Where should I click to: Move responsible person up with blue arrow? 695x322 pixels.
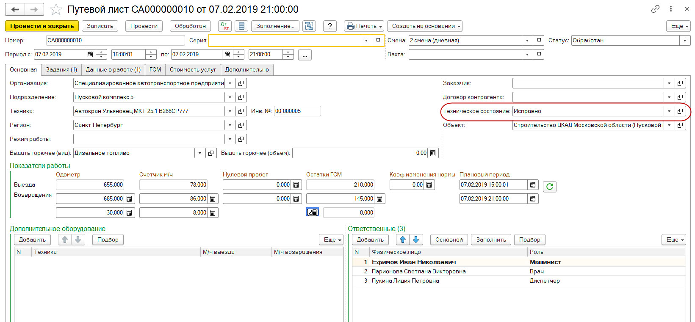coord(403,239)
